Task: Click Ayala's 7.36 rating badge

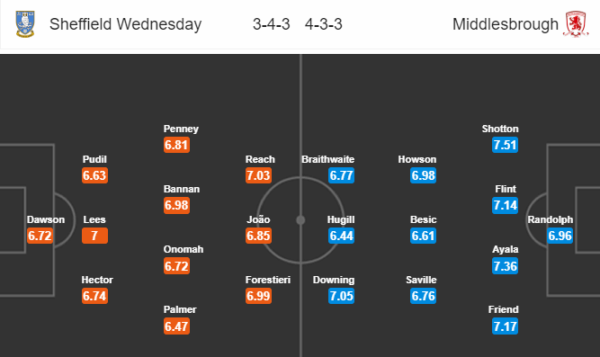Action: pyautogui.click(x=506, y=266)
